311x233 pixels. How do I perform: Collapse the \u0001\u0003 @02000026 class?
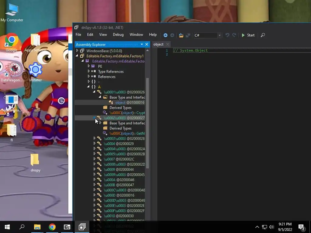point(94,92)
